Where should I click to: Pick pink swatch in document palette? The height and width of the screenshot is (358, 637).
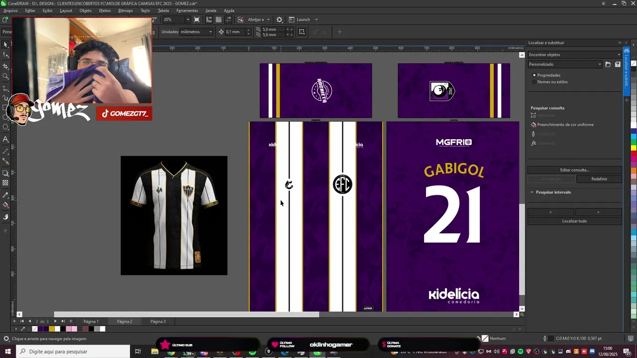click(68, 329)
